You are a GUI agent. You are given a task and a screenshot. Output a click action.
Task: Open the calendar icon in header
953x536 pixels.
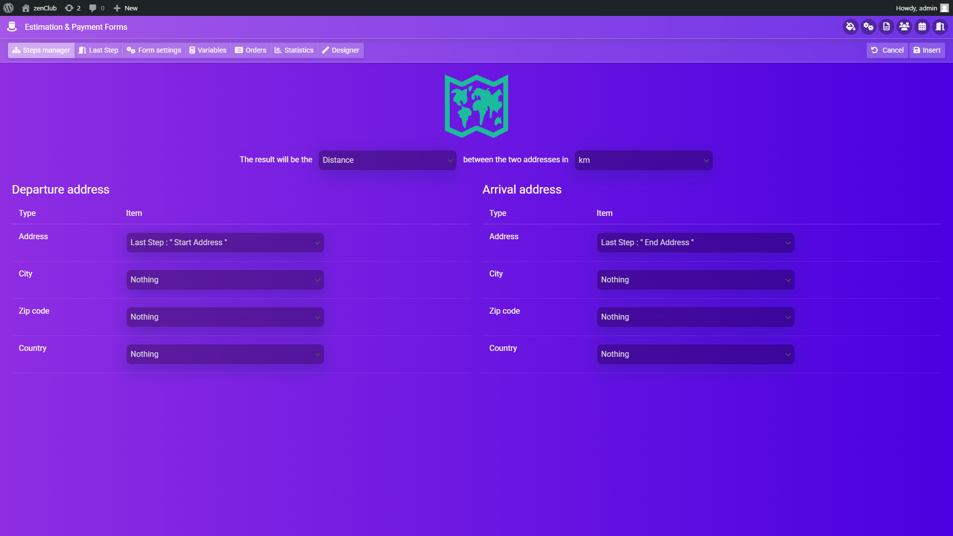tap(922, 27)
